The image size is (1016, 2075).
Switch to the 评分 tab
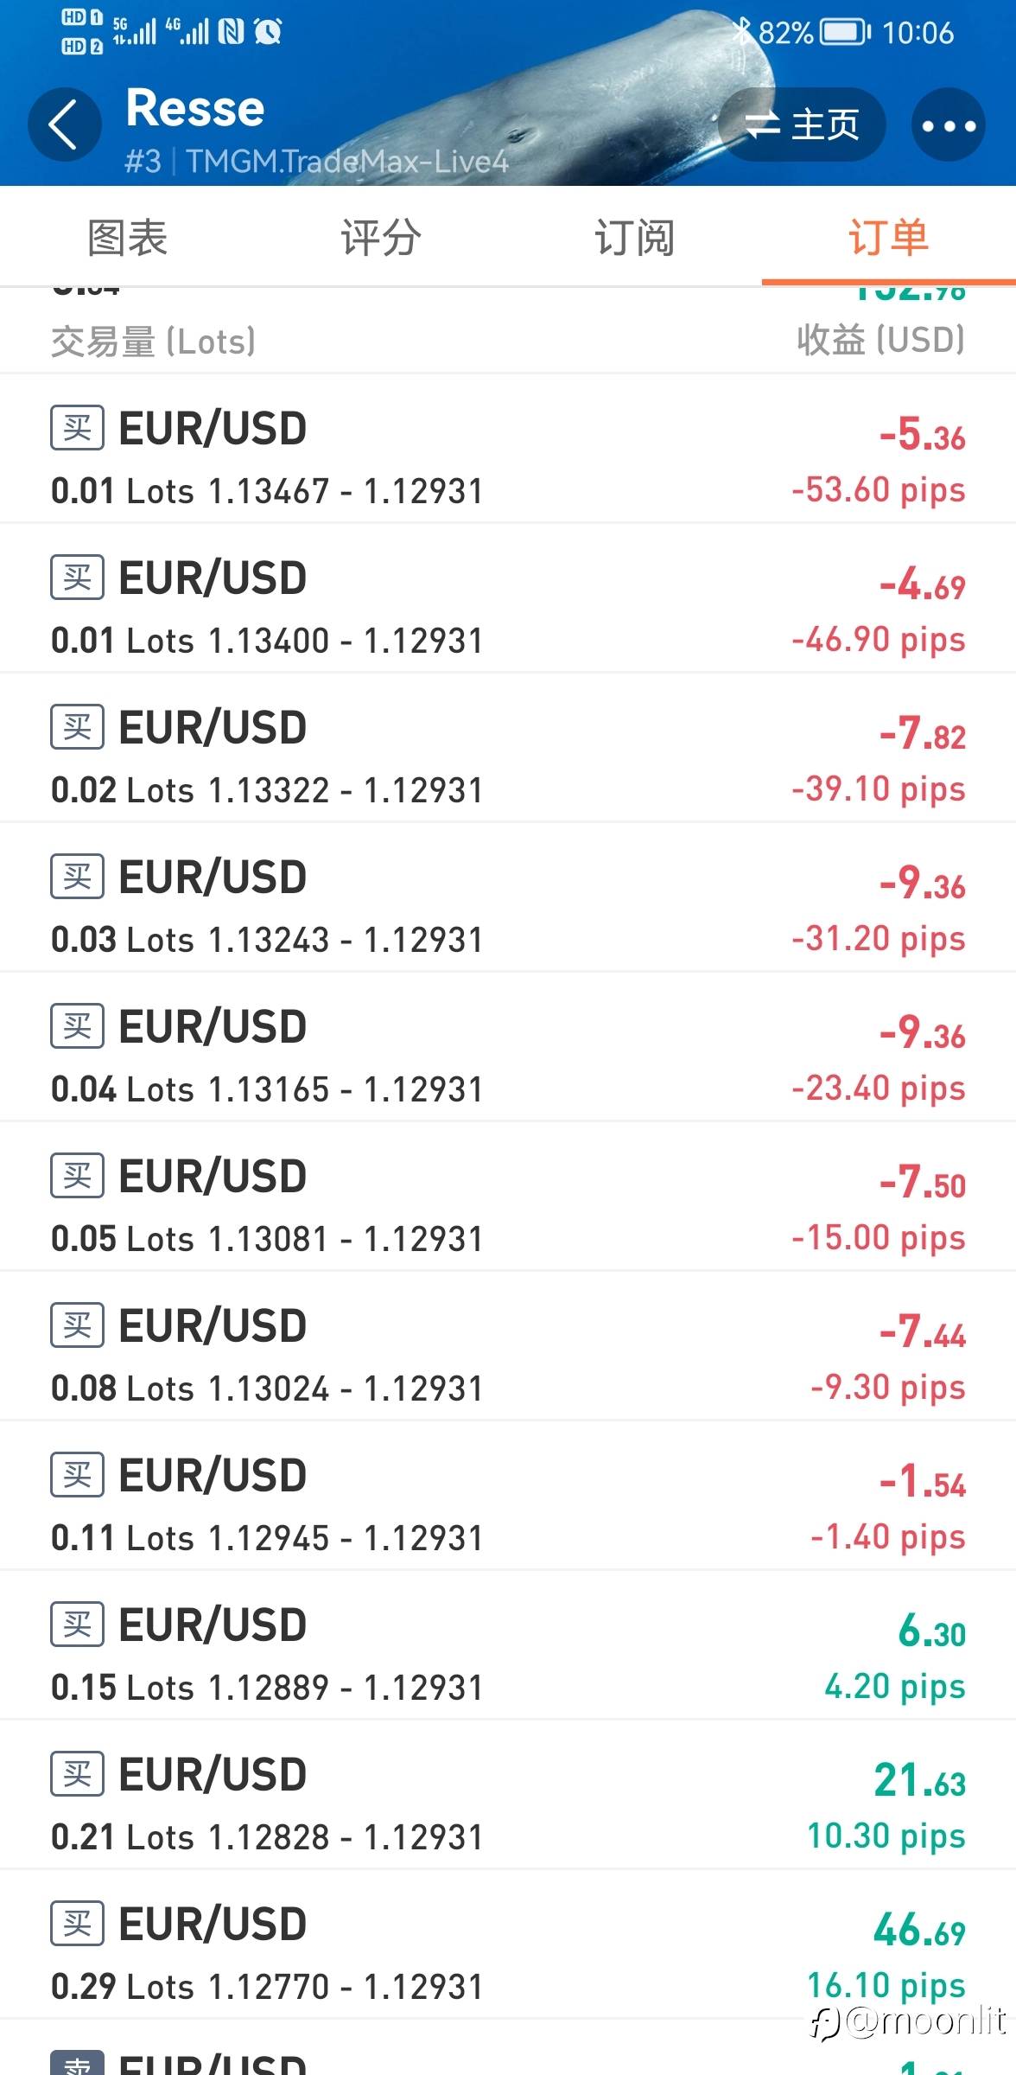pos(381,237)
